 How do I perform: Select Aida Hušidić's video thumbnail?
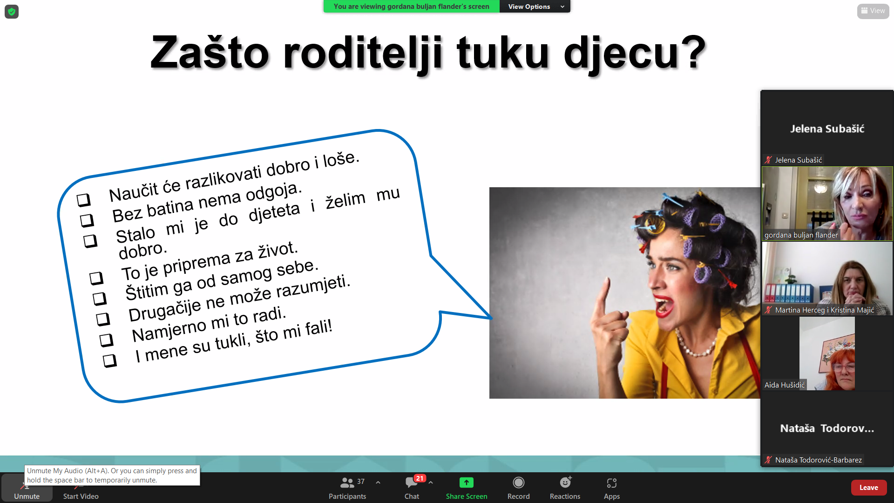pyautogui.click(x=827, y=353)
